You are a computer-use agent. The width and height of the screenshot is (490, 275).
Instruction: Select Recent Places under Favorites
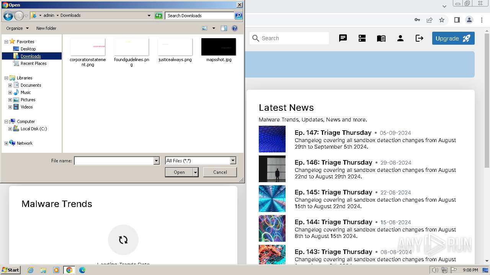(33, 63)
